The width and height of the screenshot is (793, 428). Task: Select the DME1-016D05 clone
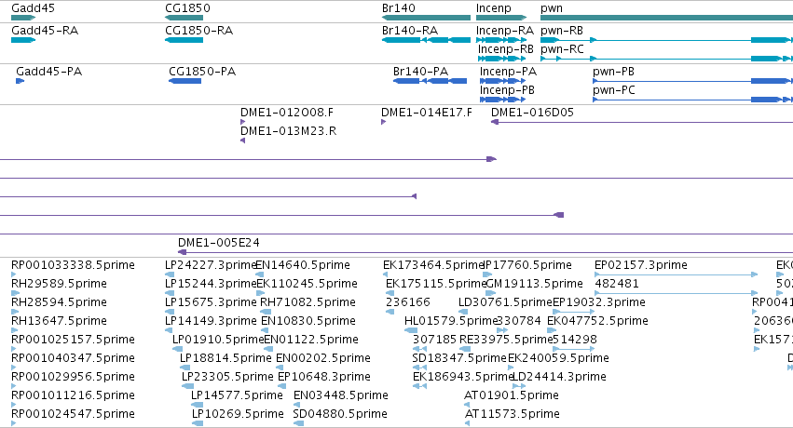642,122
